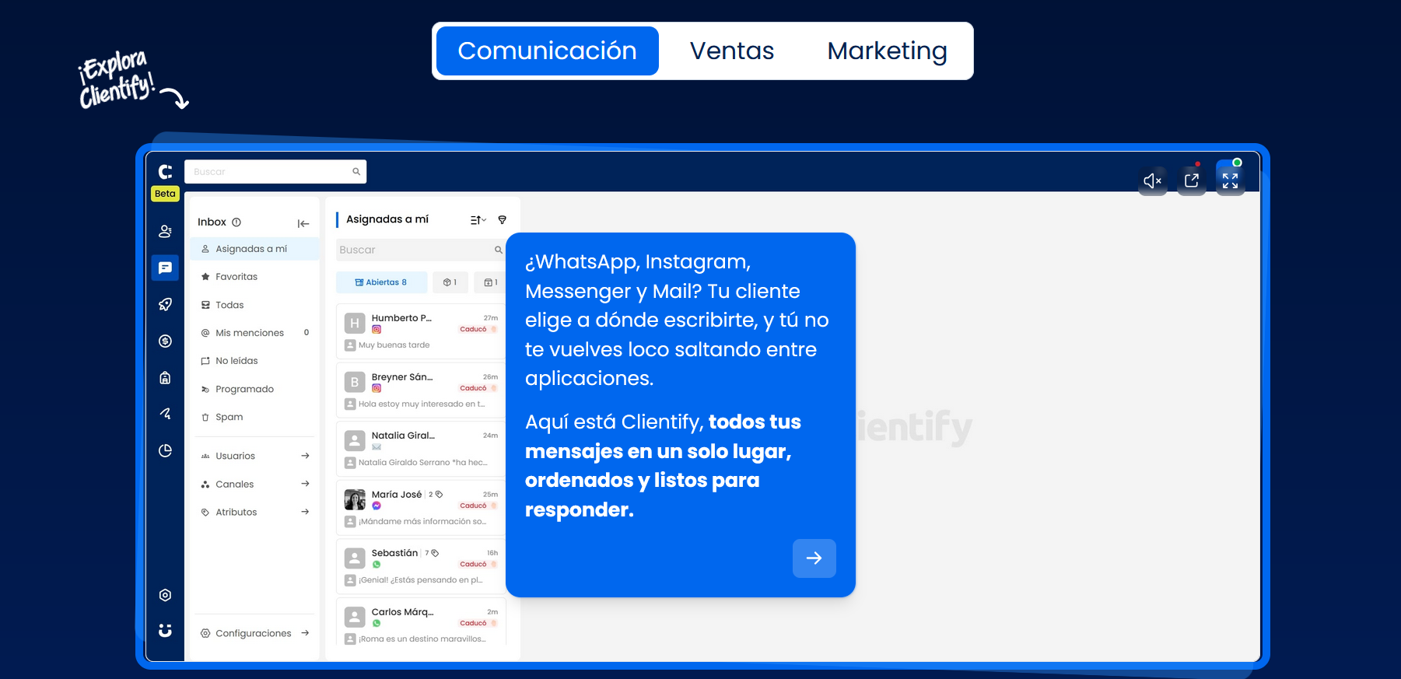Click the filter icon beside Asignadas a mí
The image size is (1401, 679).
pyautogui.click(x=503, y=220)
